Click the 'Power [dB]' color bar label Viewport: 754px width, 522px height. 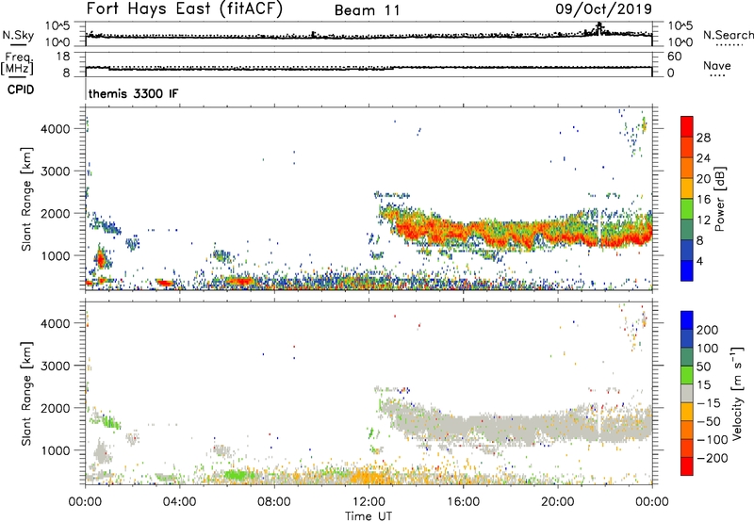click(720, 199)
